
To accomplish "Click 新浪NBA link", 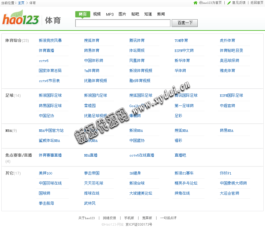I will click(136, 130).
